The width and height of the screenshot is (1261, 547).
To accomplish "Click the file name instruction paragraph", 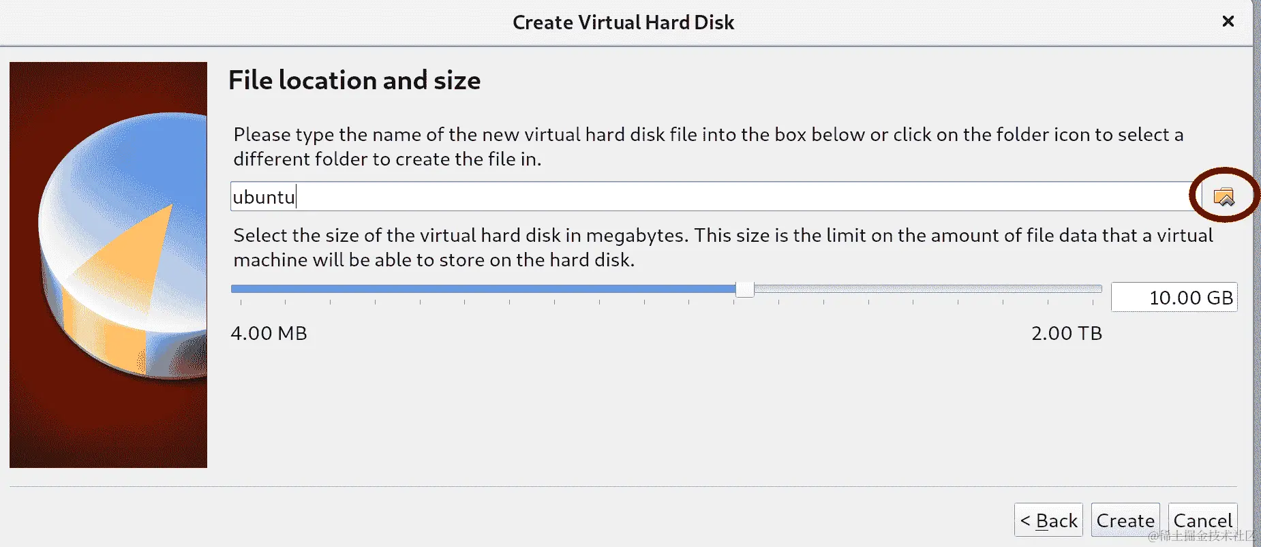I will pyautogui.click(x=709, y=146).
